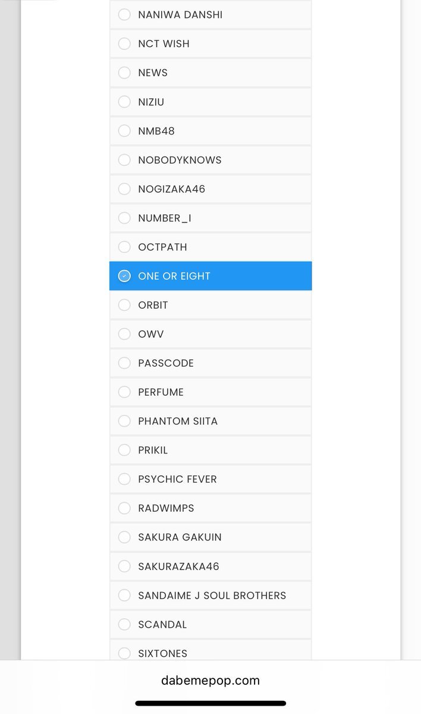The height and width of the screenshot is (714, 421).
Task: Select OWV in the poll
Action: point(211,334)
